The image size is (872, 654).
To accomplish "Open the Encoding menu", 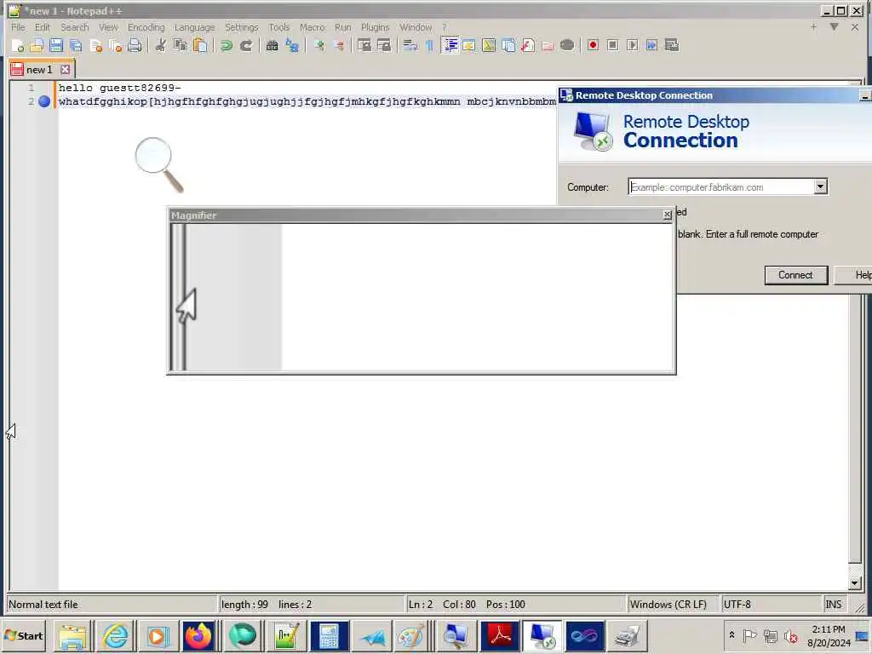I will tap(146, 27).
